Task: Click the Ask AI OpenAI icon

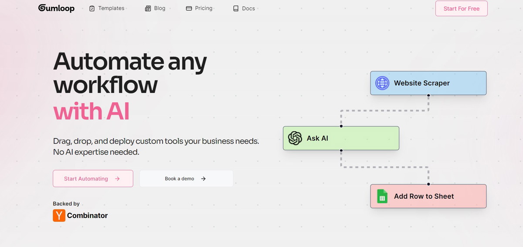Action: pyautogui.click(x=295, y=138)
